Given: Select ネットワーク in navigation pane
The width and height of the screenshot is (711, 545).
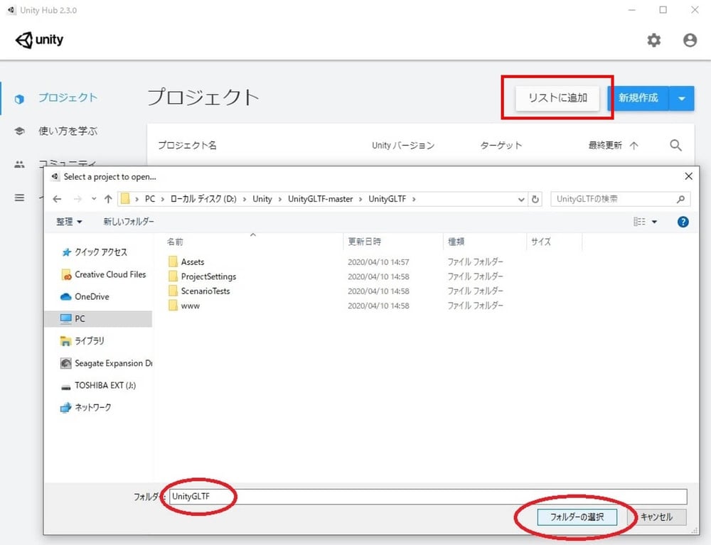Looking at the screenshot, I should [x=86, y=407].
